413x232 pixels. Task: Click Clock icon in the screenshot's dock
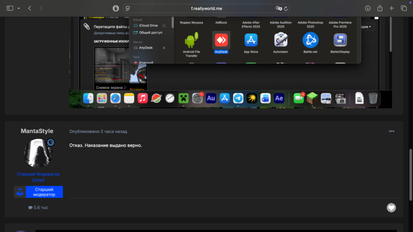point(170,98)
